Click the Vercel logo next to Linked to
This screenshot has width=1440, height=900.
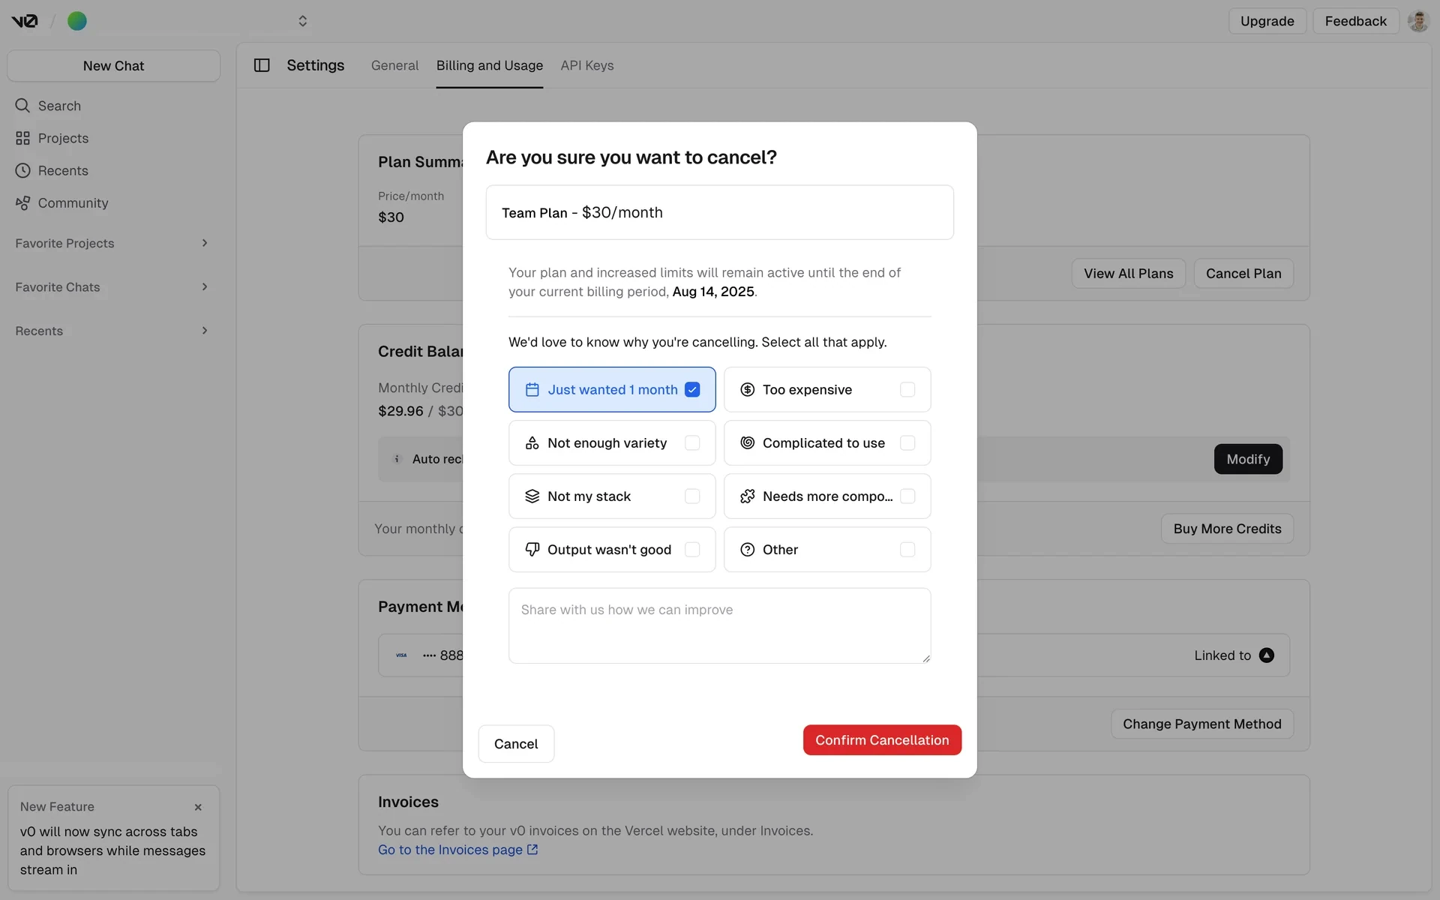point(1266,655)
